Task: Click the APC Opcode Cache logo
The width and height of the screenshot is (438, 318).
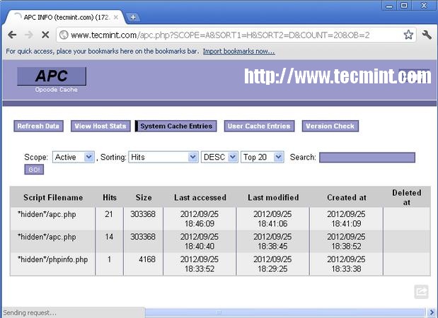Action: click(x=52, y=80)
